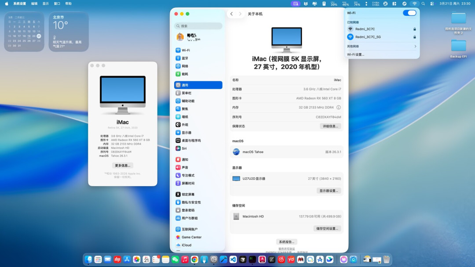Click Macintosh HD storage row
Screen dimensions: 475x267
click(x=287, y=216)
